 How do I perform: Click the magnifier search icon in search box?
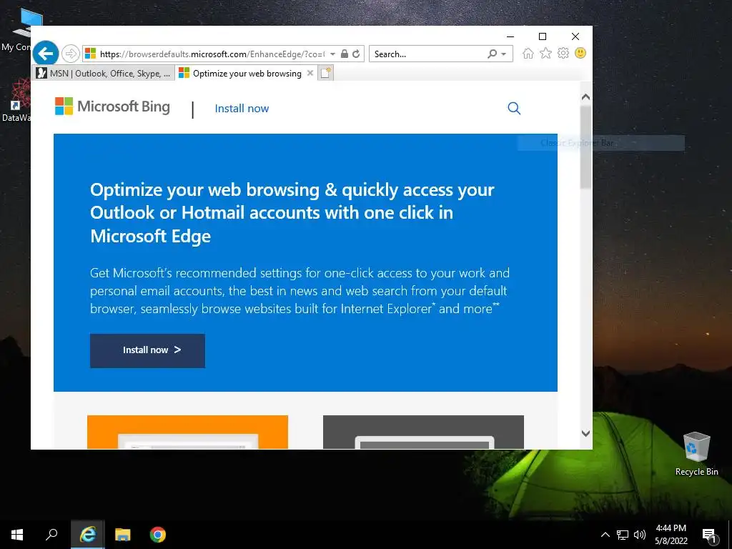pos(492,54)
